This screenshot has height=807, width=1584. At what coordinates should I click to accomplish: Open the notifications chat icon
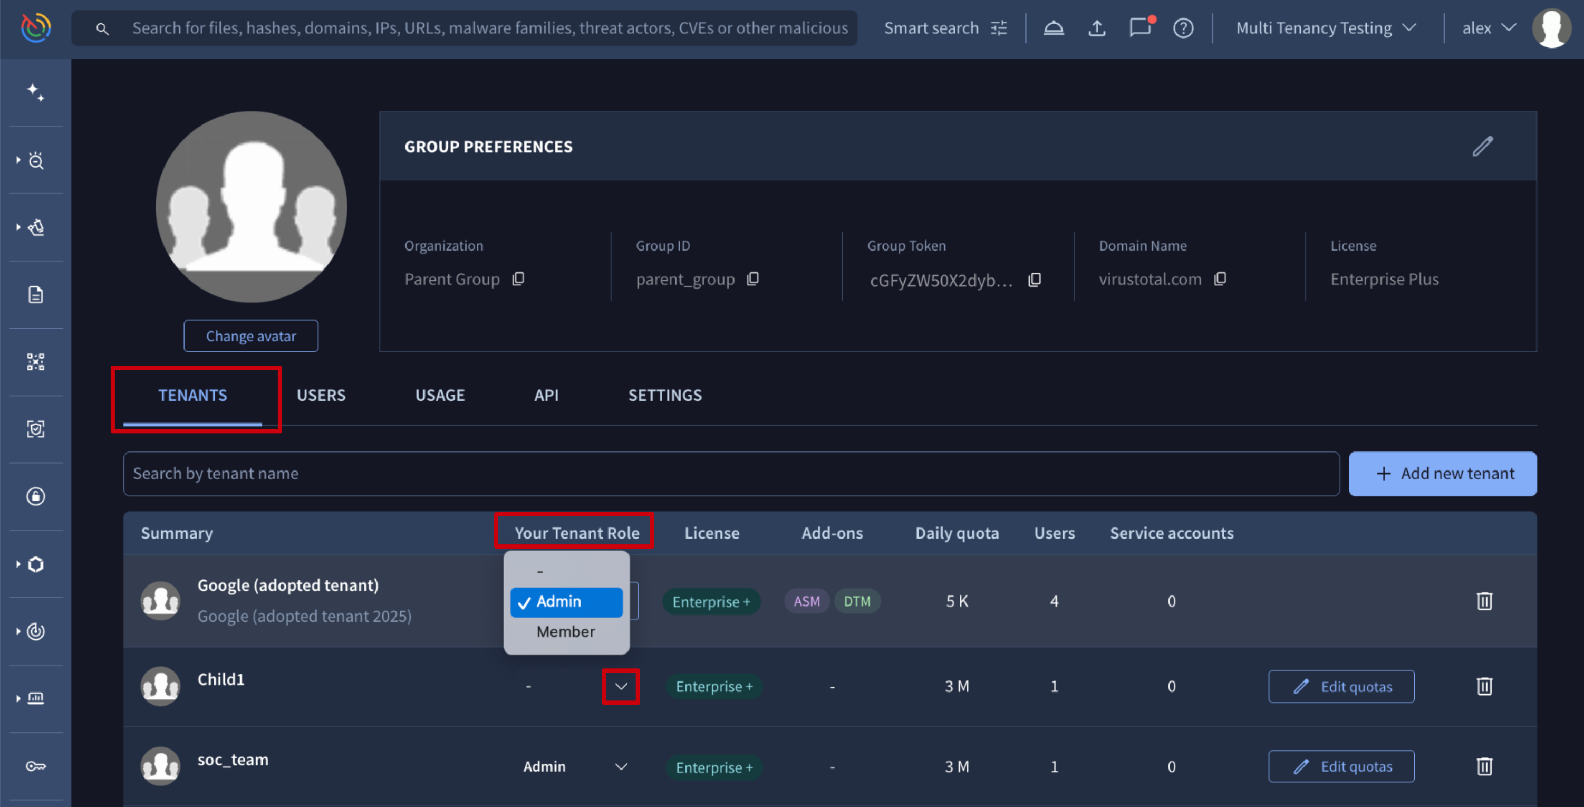tap(1140, 28)
